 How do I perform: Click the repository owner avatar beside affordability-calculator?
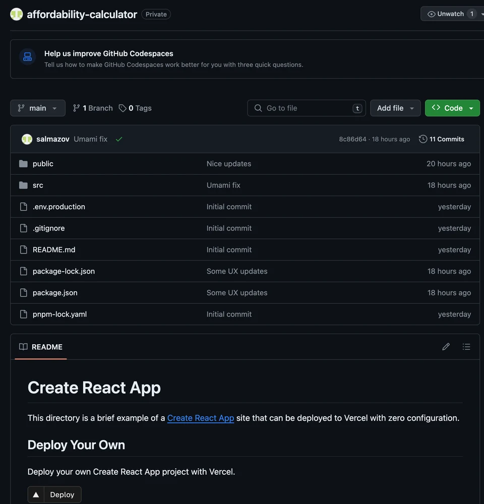point(17,14)
